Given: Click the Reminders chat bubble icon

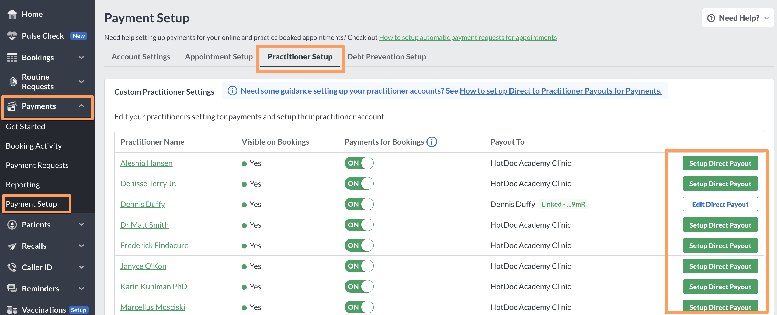Looking at the screenshot, I should pyautogui.click(x=12, y=288).
